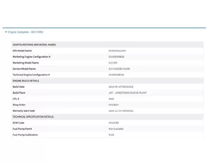This screenshot has width=206, height=165.
Task: Click the ECM Code value HD10385
Action: click(114, 123)
